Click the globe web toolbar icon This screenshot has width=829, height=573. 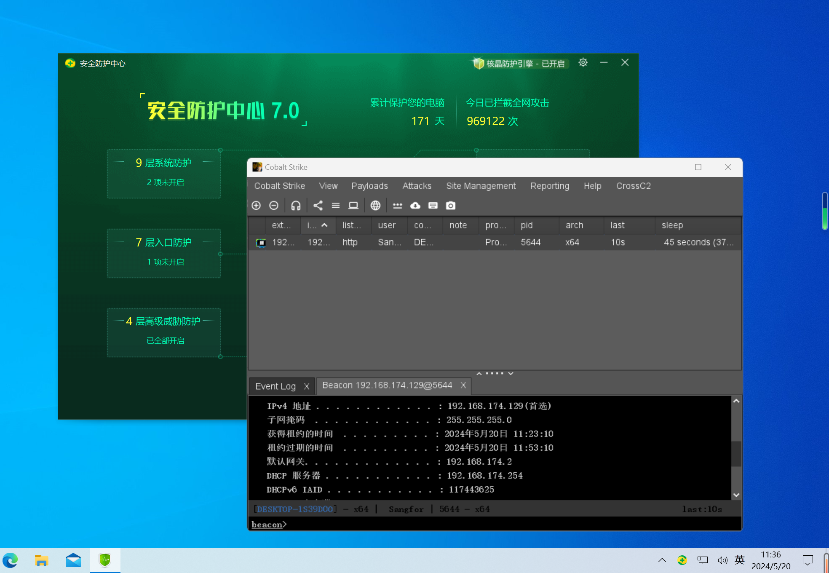(x=375, y=206)
